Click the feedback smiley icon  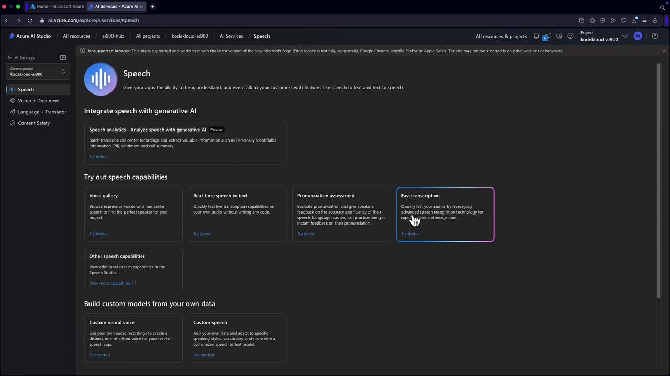[x=571, y=36]
